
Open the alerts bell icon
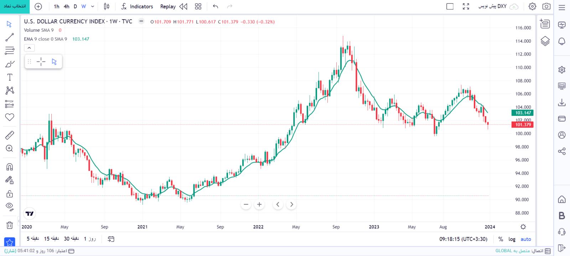tap(562, 41)
